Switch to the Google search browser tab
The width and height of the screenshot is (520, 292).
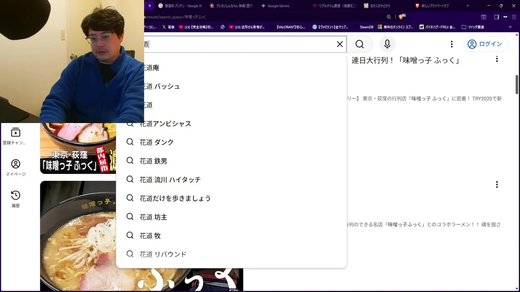(180, 6)
